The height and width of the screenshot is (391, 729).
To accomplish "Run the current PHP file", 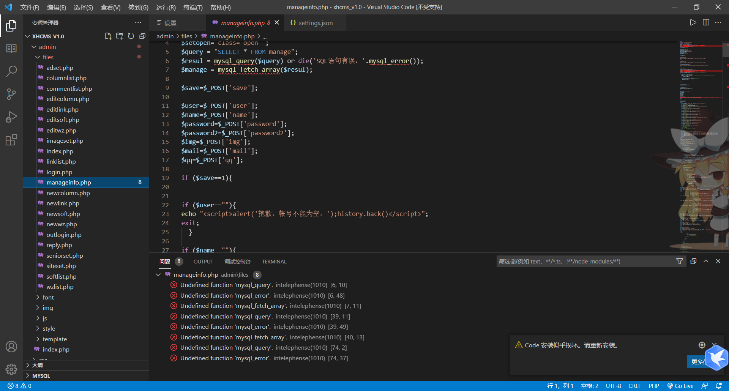I will click(693, 22).
